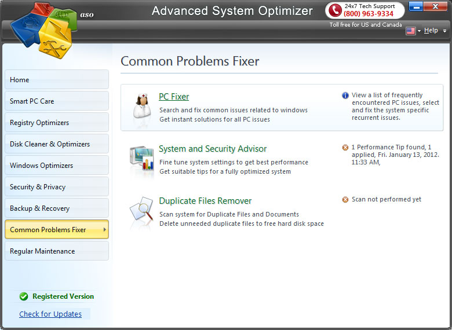The height and width of the screenshot is (330, 452).
Task: Click the Check for Updates link
Action: point(50,314)
